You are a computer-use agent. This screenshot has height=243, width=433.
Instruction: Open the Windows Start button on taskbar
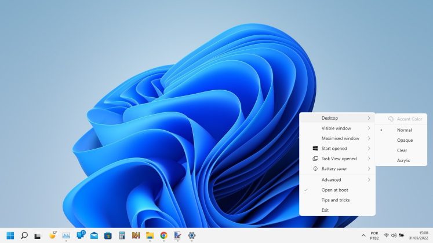[x=10, y=235]
